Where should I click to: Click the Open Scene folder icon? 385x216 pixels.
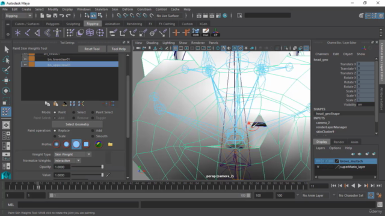49,16
